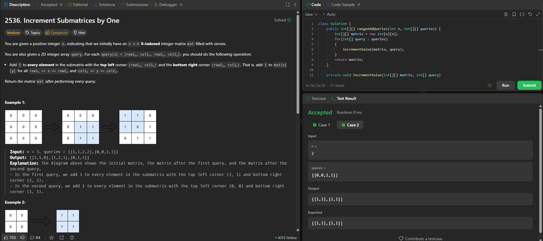The image size is (543, 241).
Task: Select the Code tab in editor
Action: [x=314, y=5]
